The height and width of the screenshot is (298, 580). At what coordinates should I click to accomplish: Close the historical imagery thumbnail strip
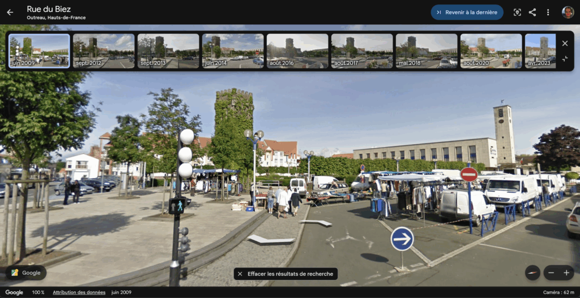(565, 44)
